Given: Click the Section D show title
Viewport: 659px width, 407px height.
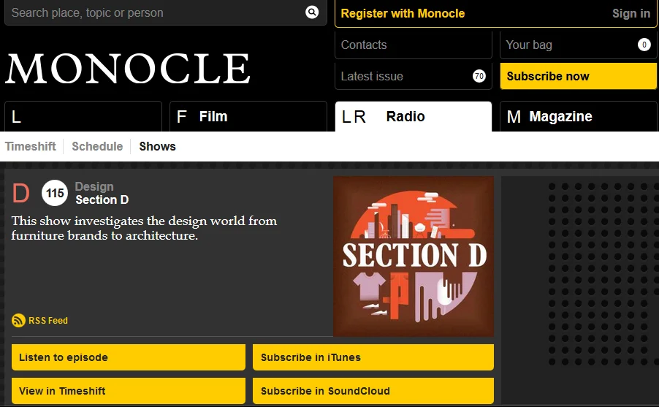Looking at the screenshot, I should coord(102,199).
